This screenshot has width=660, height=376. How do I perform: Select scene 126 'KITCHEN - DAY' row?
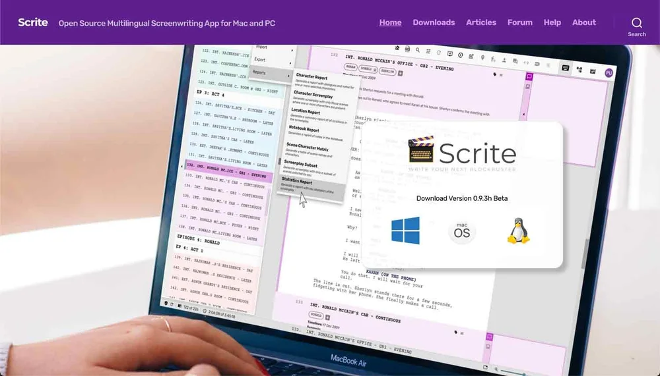235,109
